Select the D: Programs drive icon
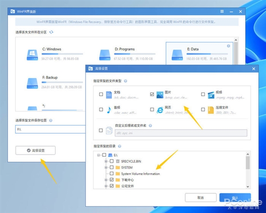The image size is (266, 213). tap(105, 55)
